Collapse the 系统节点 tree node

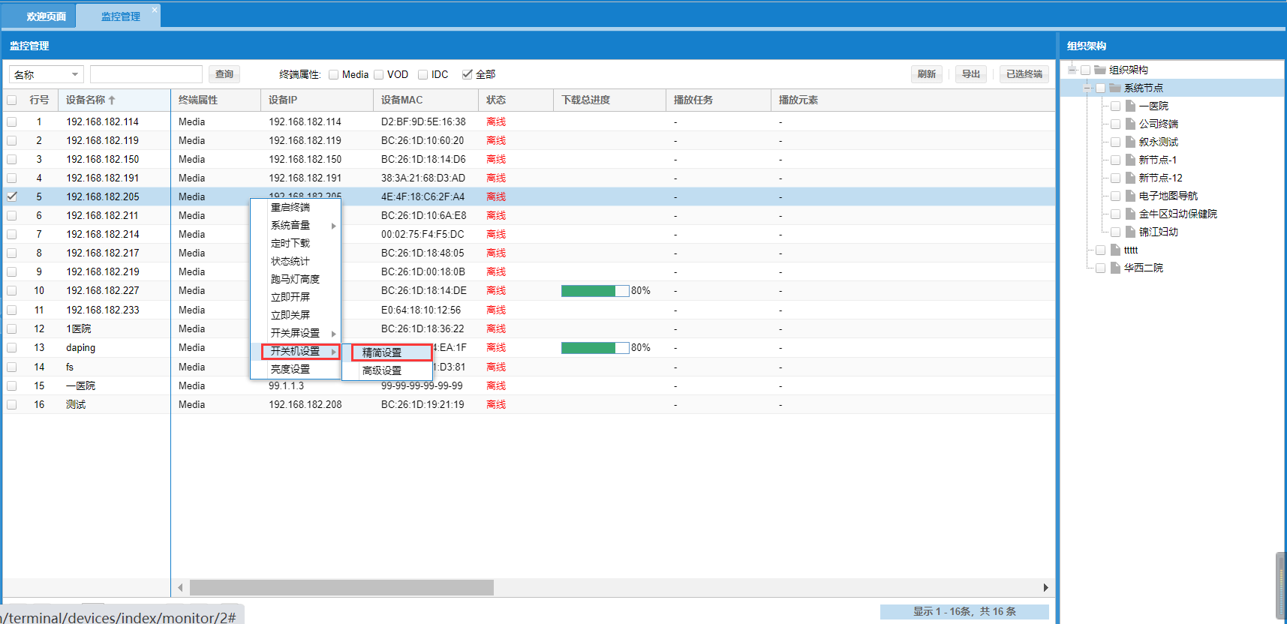tap(1087, 88)
